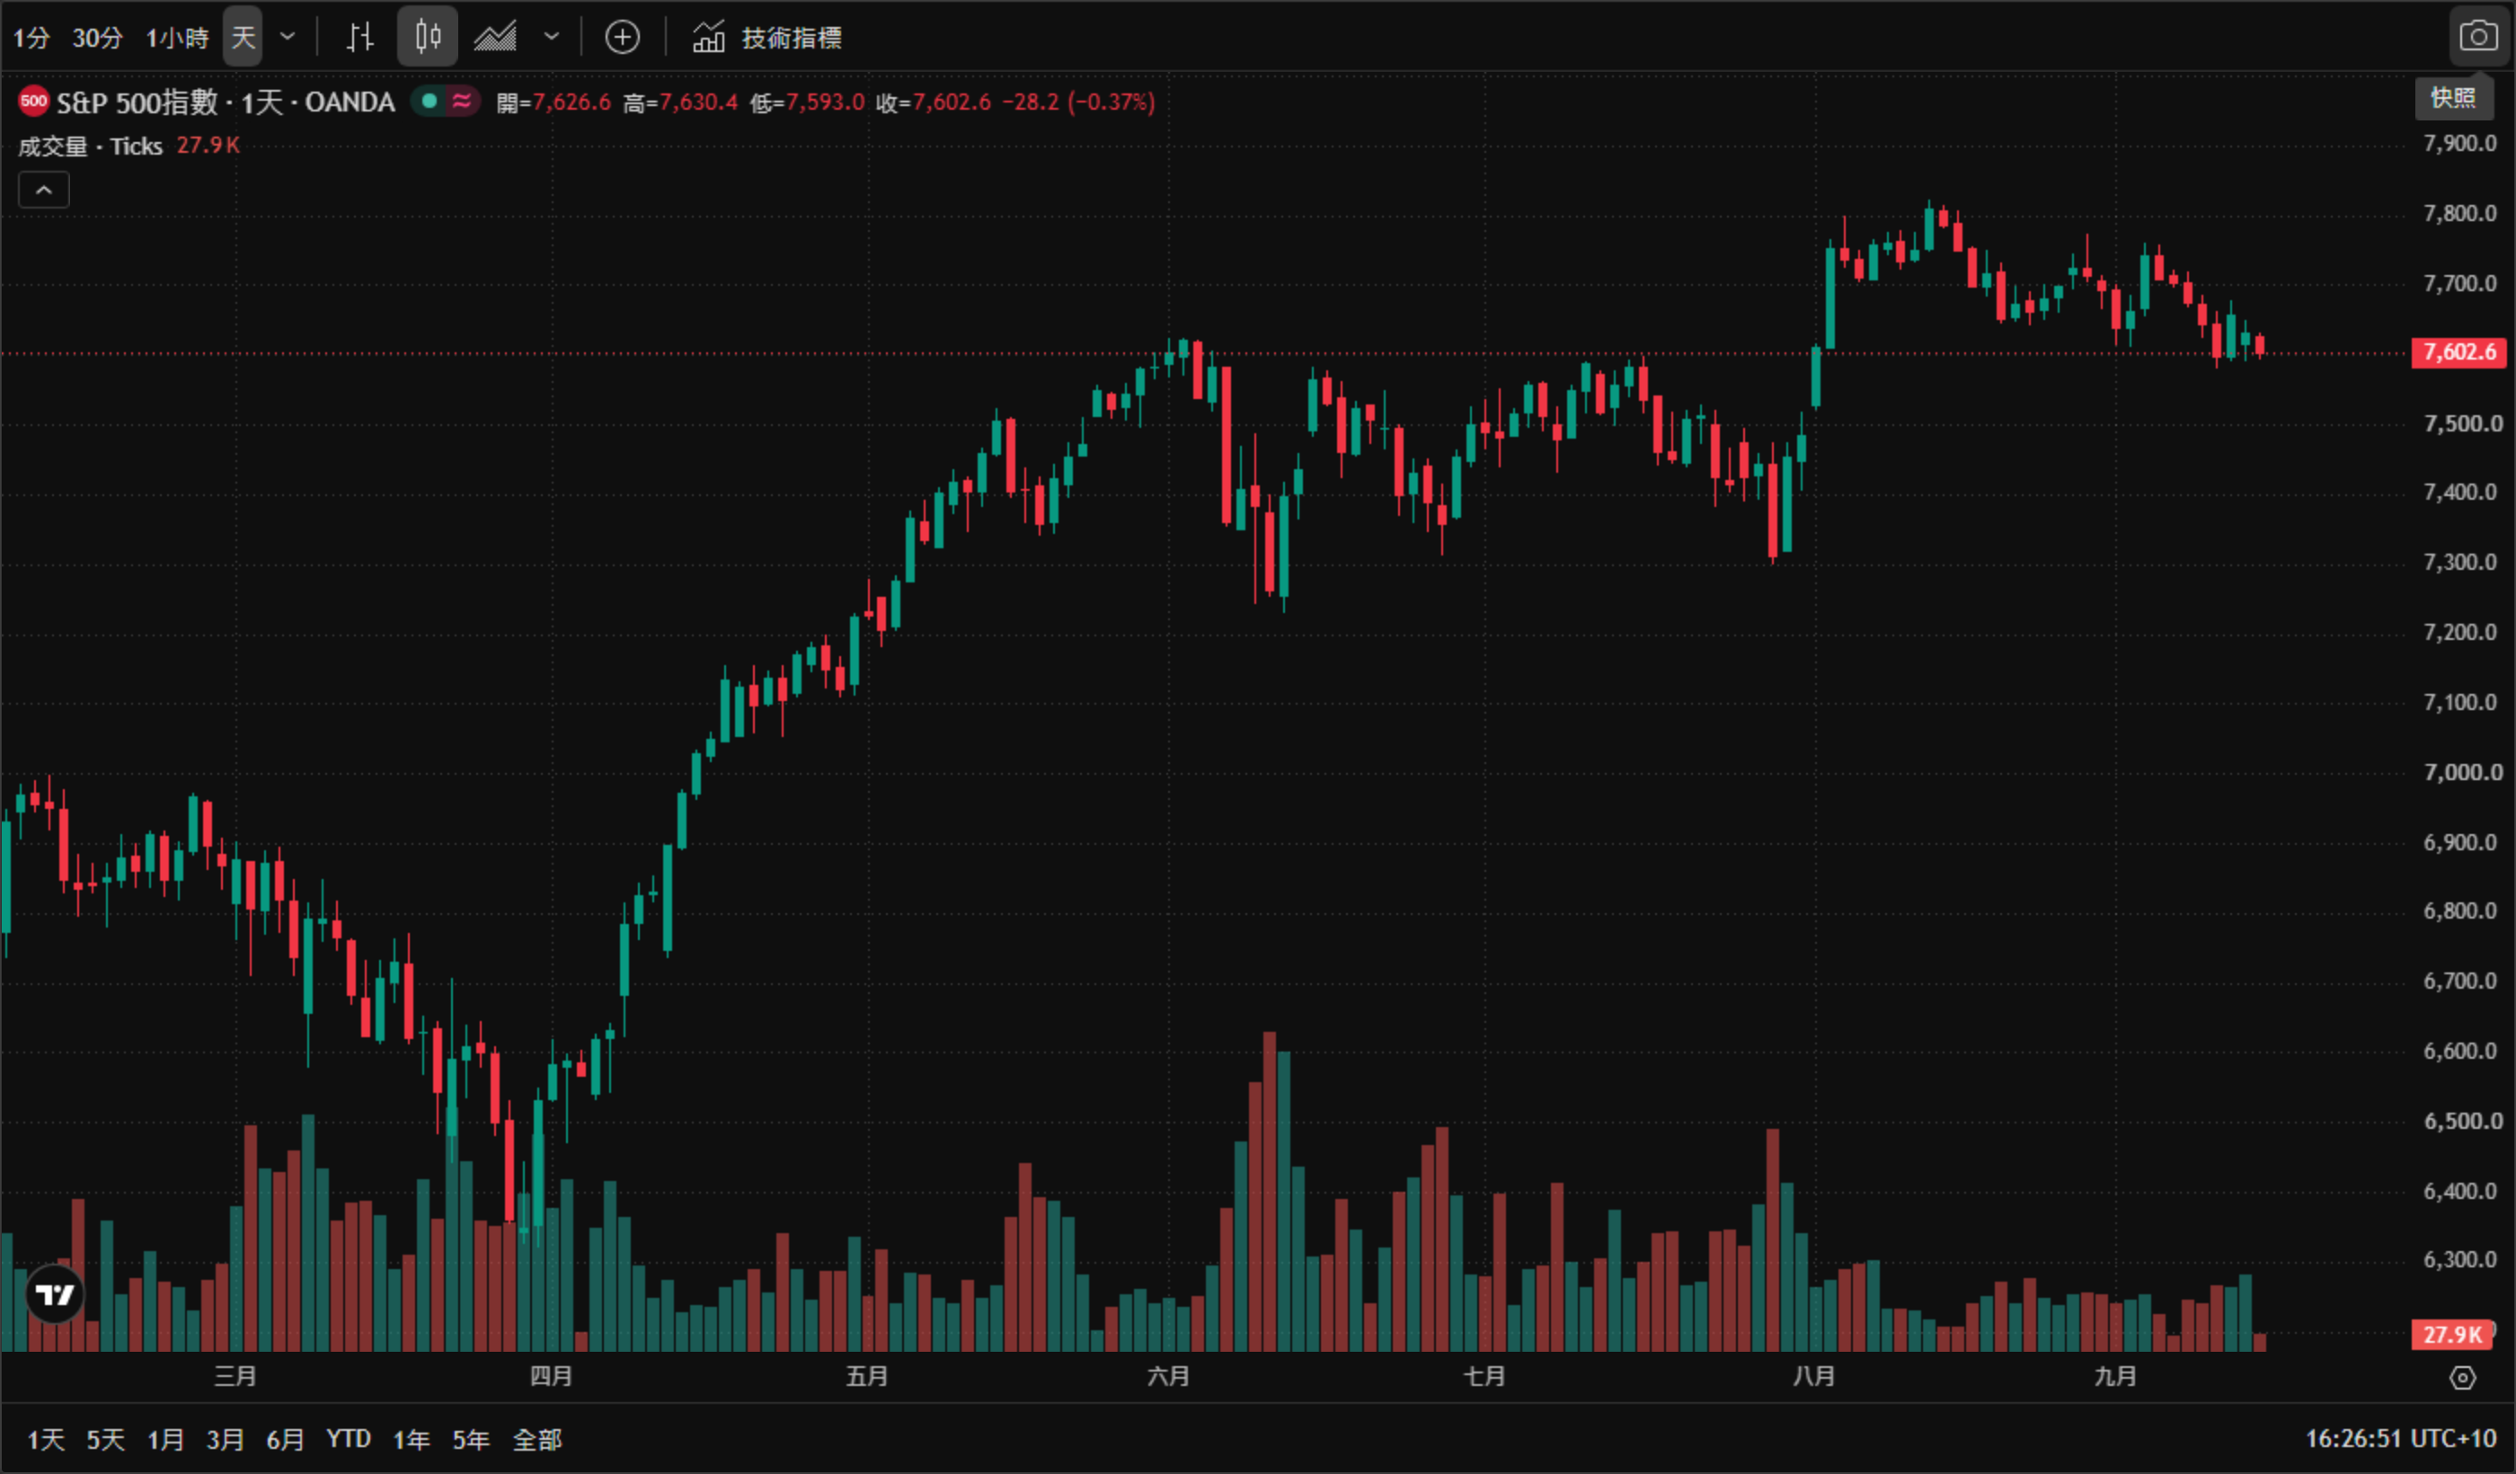The width and height of the screenshot is (2516, 1474).
Task: Open 技術指標 indicators menu
Action: tap(766, 38)
